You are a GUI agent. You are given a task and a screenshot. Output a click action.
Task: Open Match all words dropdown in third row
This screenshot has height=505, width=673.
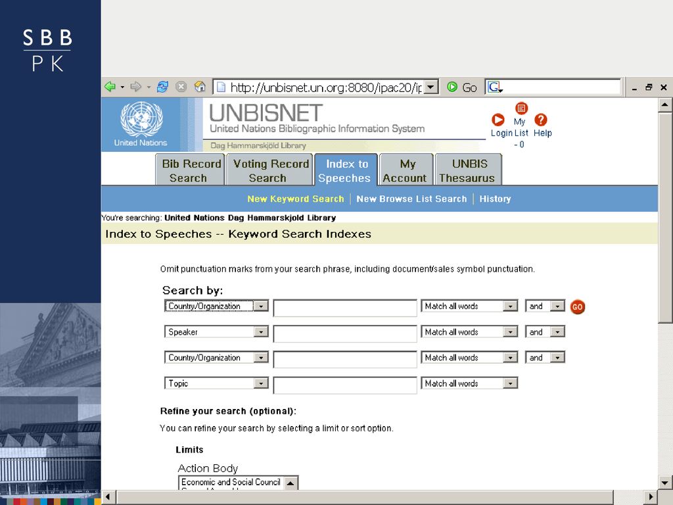pyautogui.click(x=510, y=358)
